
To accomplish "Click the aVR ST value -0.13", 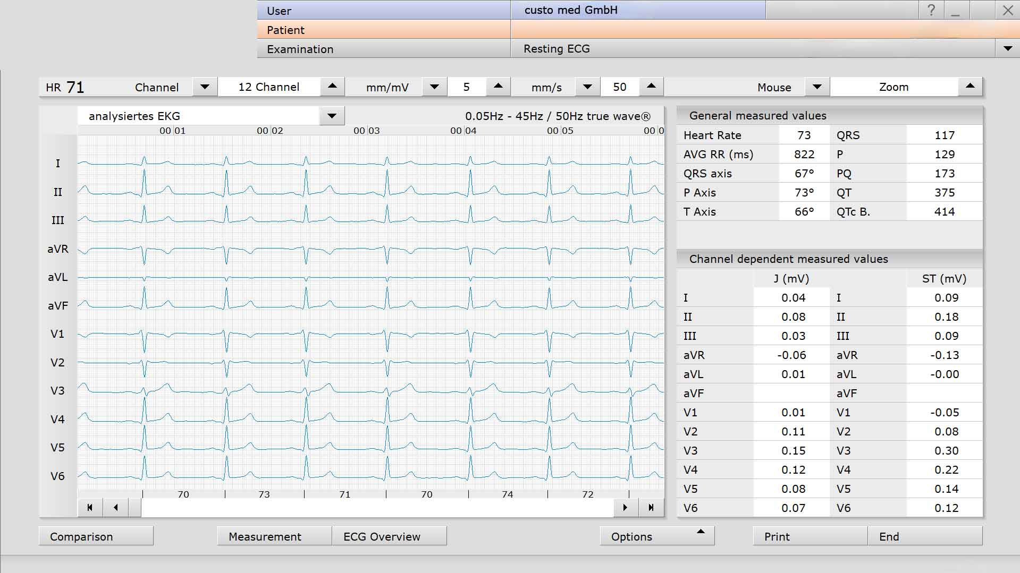I will [x=945, y=355].
